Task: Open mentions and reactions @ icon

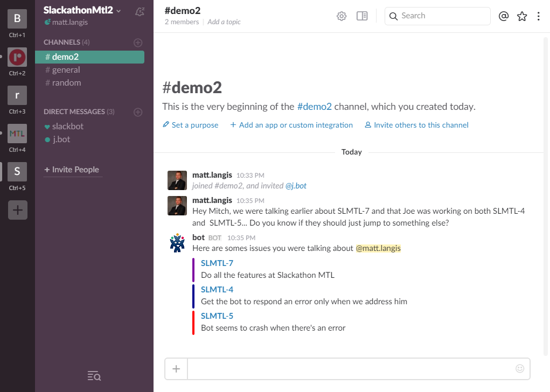Action: (x=504, y=16)
